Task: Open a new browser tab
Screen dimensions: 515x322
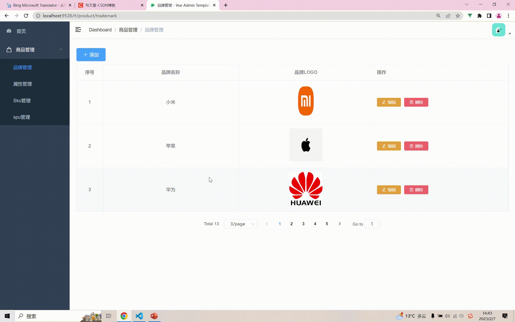Action: tap(226, 5)
